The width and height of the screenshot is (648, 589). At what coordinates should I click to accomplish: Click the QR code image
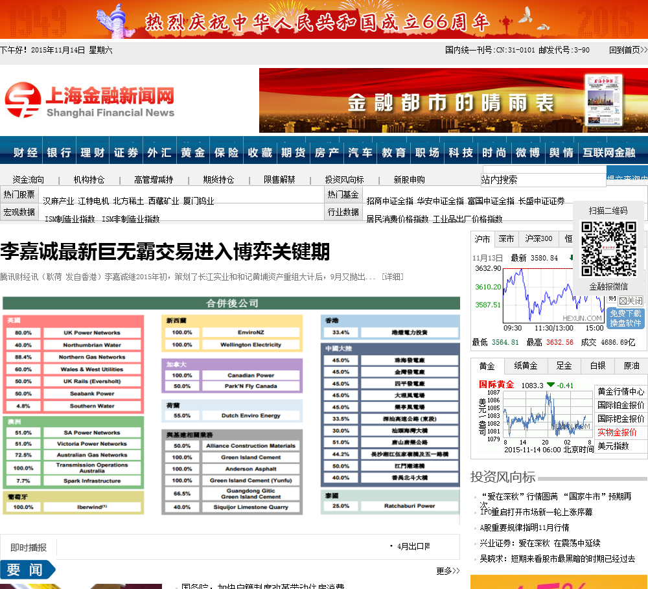click(608, 249)
